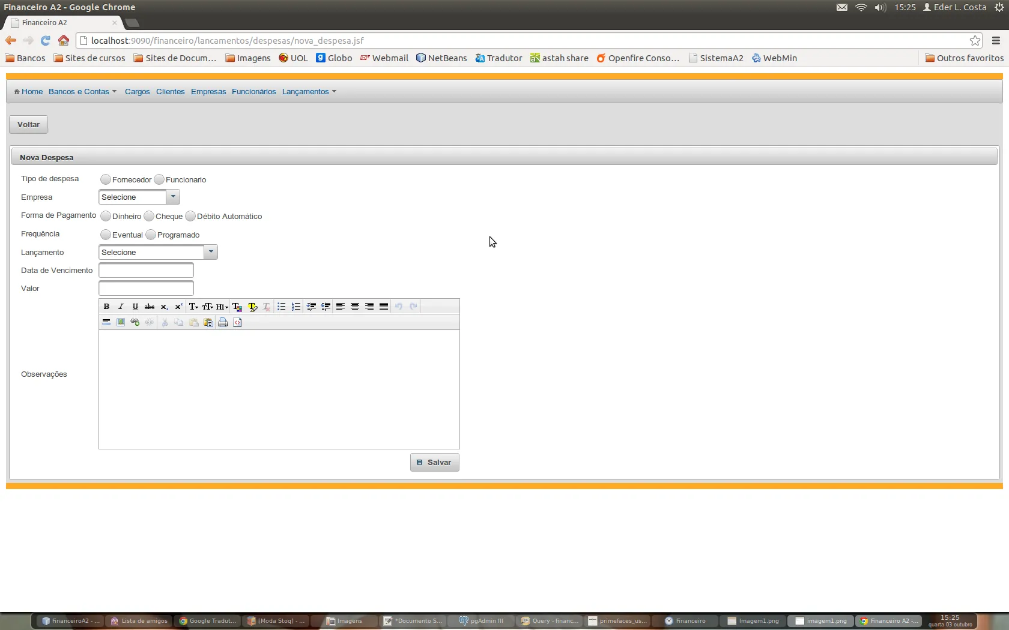Open the Empresas menu item
1009x630 pixels.
tap(208, 91)
